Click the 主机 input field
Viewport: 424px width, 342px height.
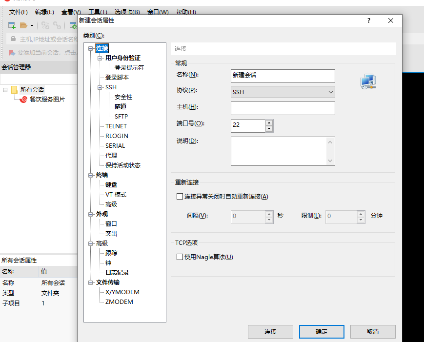coord(283,108)
